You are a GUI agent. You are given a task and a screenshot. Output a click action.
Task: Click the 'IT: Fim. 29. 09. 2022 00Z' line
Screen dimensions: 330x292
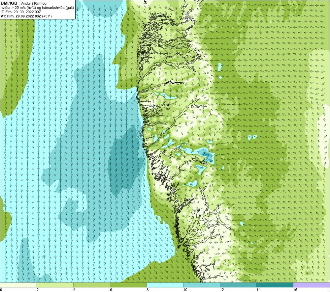click(x=21, y=12)
